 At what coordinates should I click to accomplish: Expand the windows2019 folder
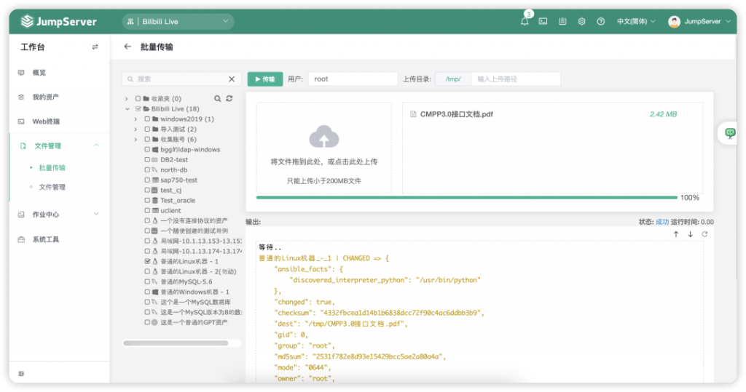[x=136, y=119]
